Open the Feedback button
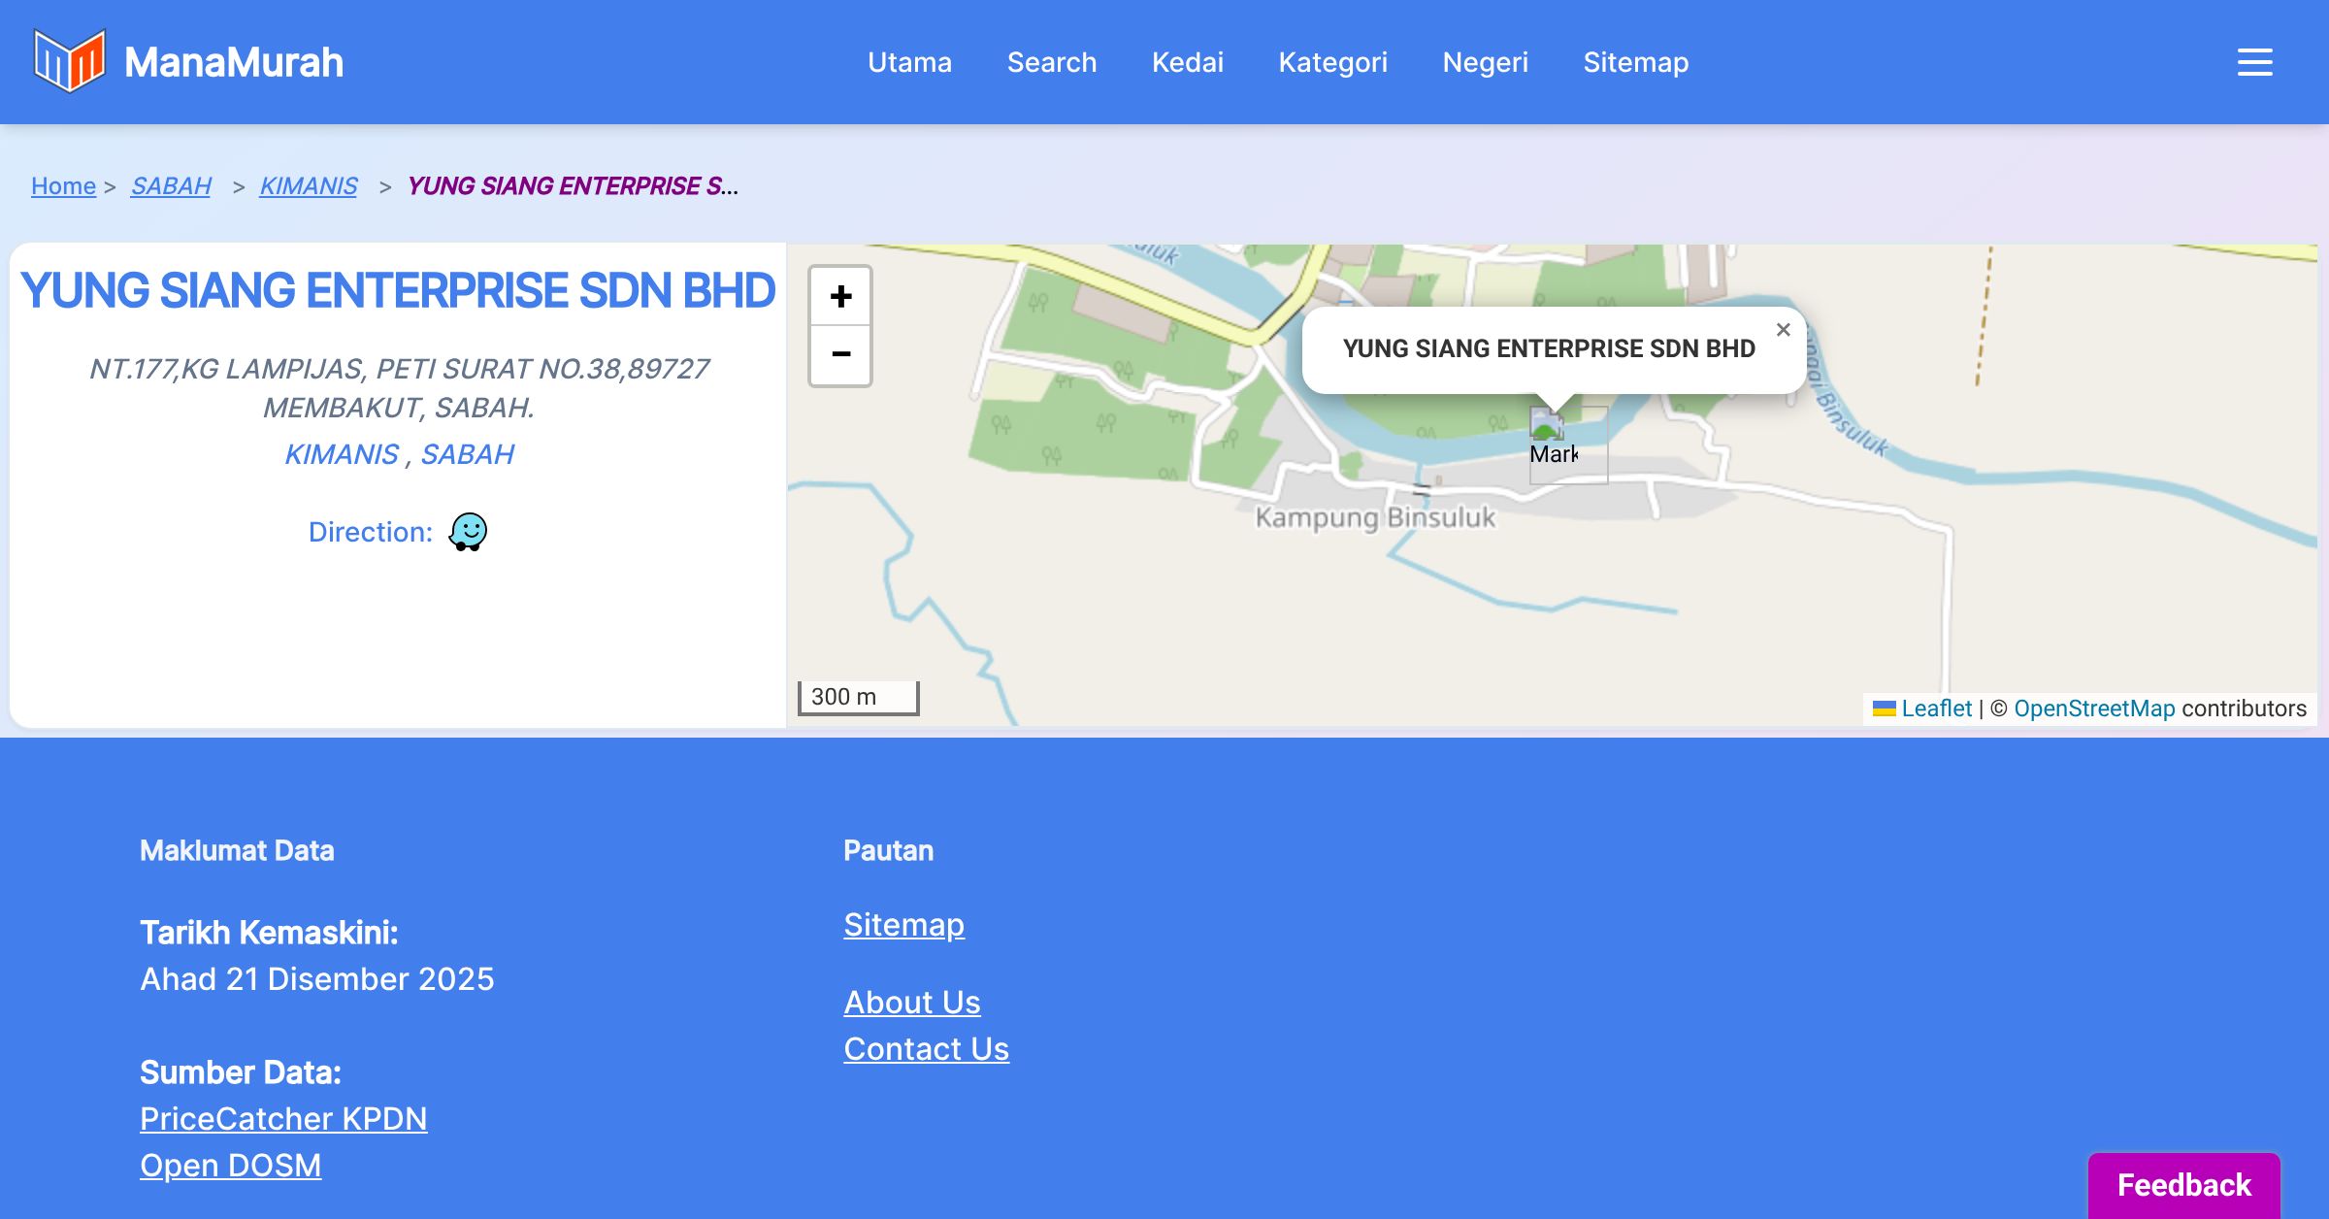The image size is (2329, 1219). tap(2183, 1184)
